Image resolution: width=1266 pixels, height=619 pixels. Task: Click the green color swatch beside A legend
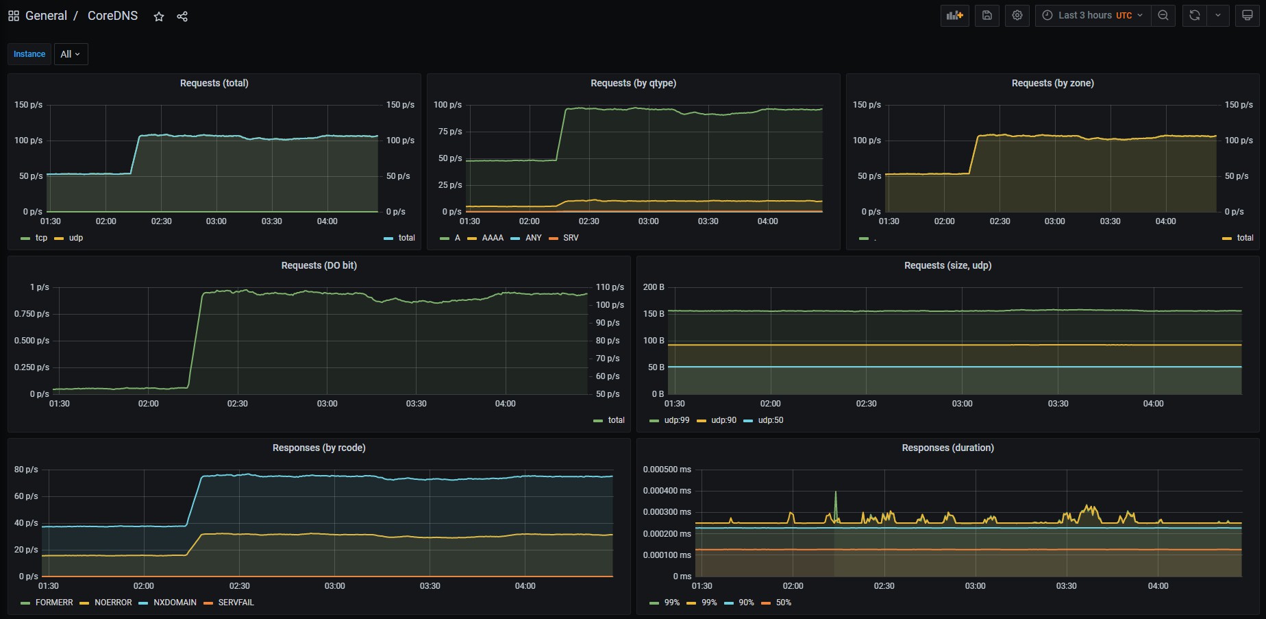click(x=445, y=239)
